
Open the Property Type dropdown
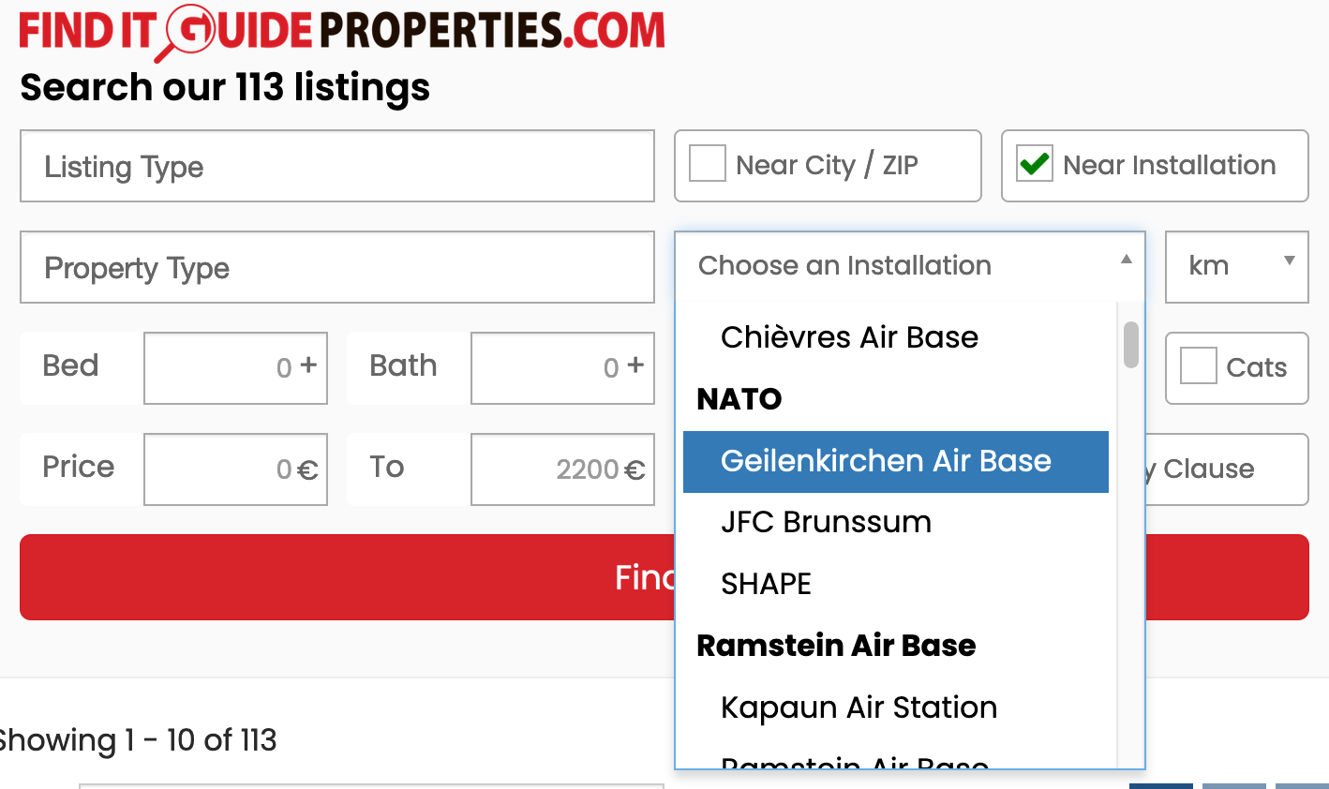[x=337, y=267]
